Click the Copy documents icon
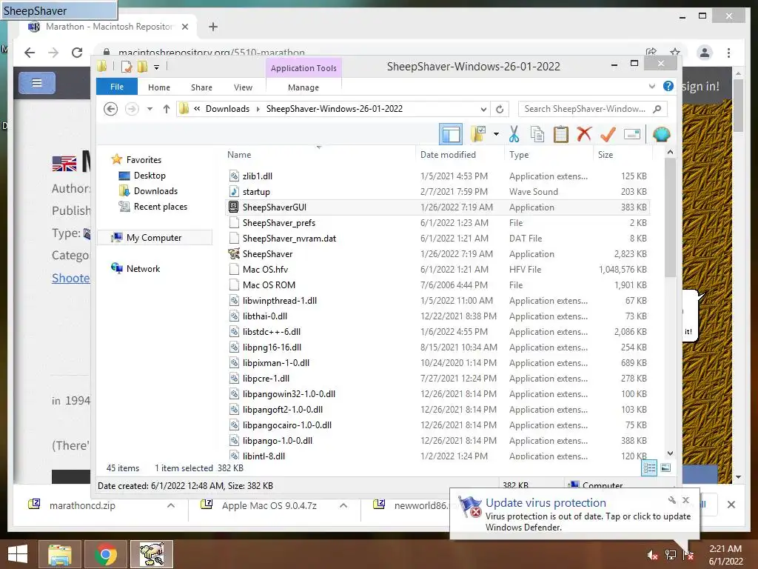Viewport: 758px width, 569px height. click(537, 134)
